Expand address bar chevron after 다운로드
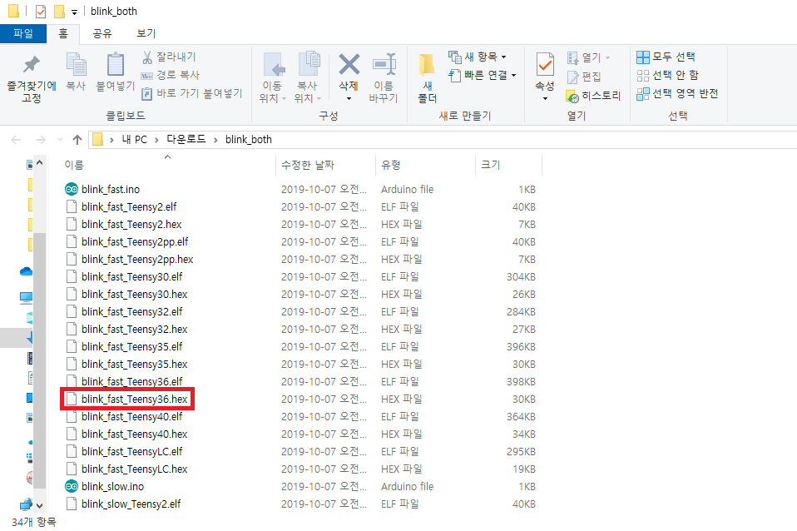The image size is (797, 531). 215,140
